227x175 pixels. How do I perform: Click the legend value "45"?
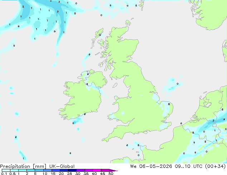click(102, 174)
